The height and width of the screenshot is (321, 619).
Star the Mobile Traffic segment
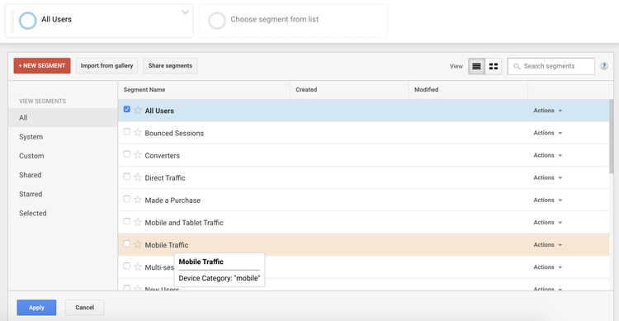point(138,244)
